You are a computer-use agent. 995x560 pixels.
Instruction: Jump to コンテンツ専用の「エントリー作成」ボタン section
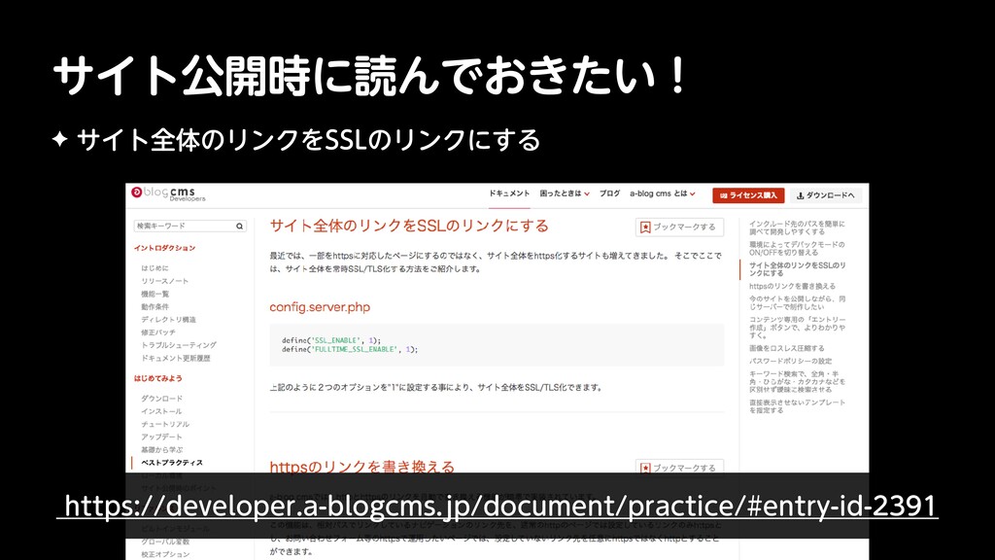tap(797, 327)
